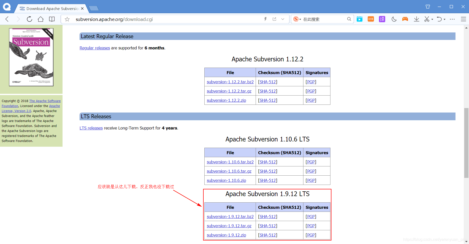
Task: Open SHA-512 for subversion-1.9.12.zip
Action: coord(268,235)
